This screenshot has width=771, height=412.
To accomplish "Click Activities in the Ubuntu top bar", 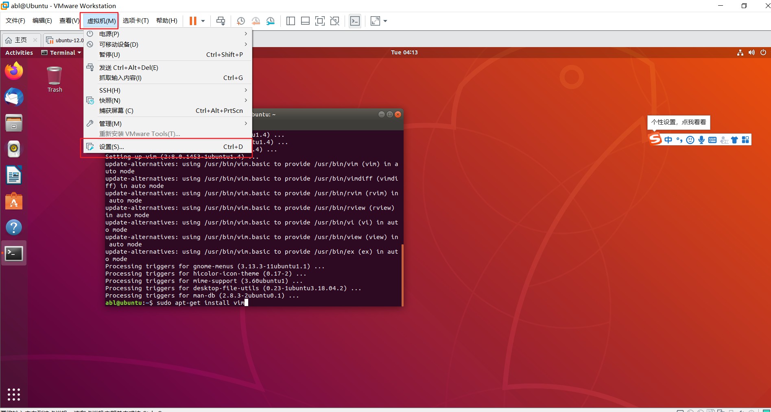I will click(x=19, y=52).
